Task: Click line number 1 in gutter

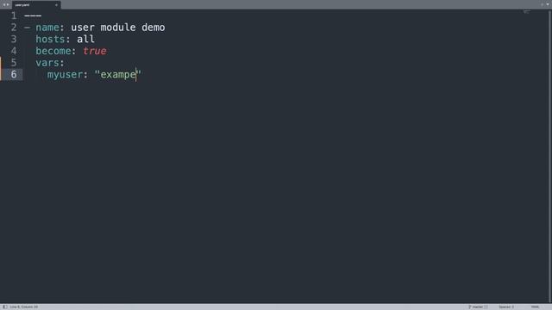Action: click(x=14, y=15)
